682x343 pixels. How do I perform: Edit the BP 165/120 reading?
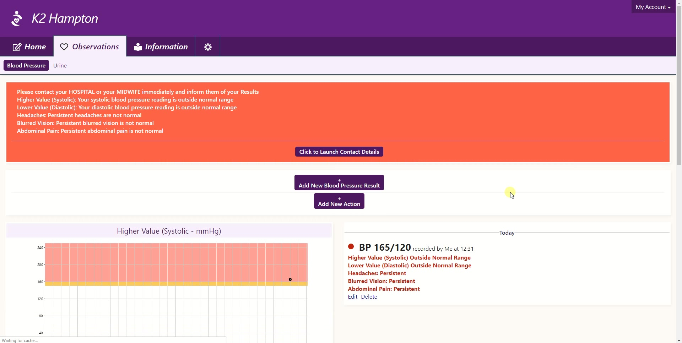point(353,297)
